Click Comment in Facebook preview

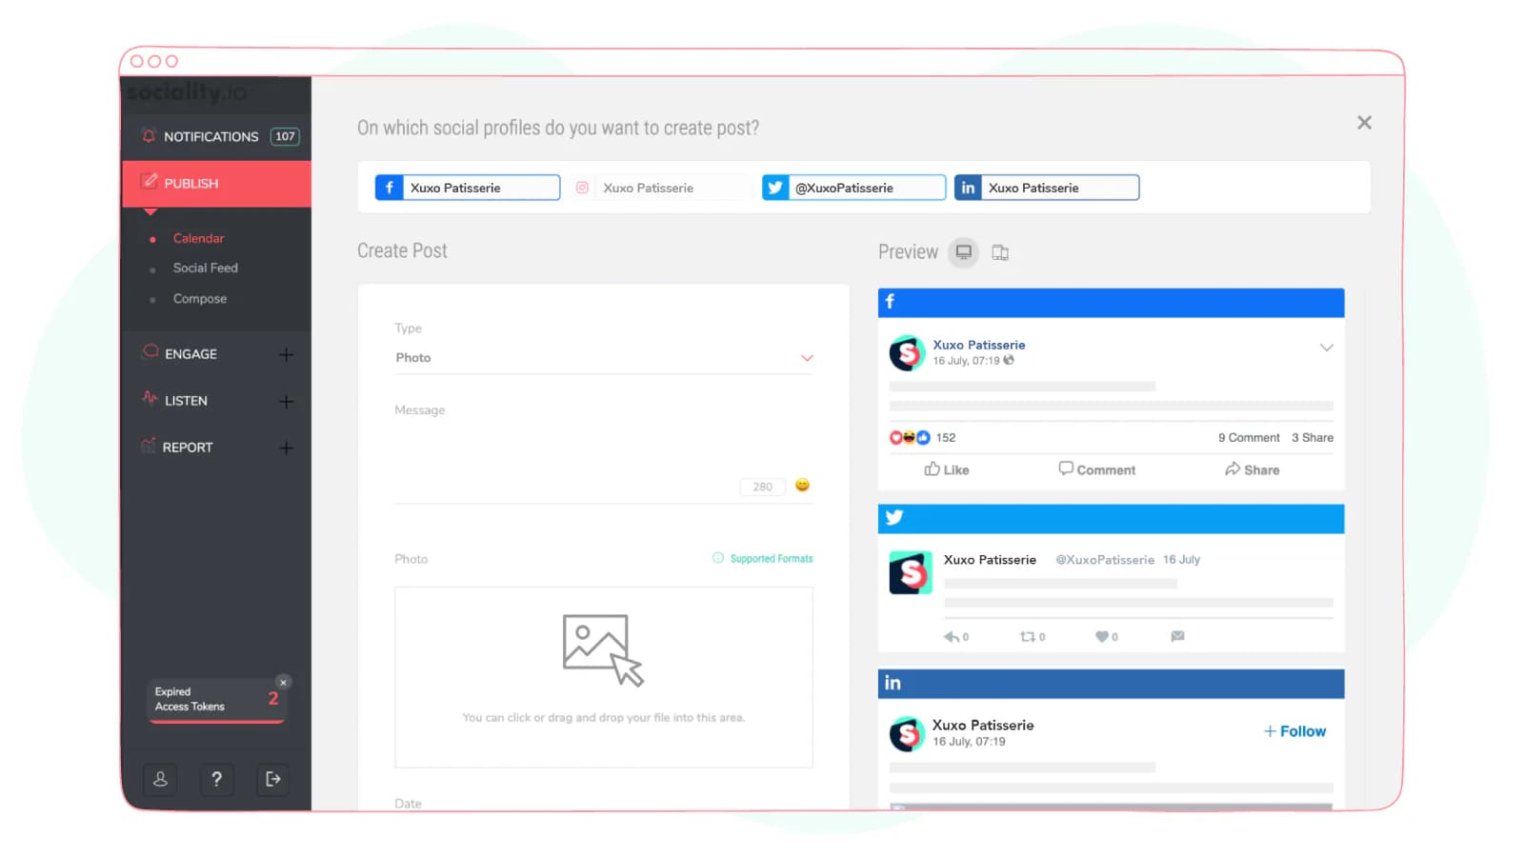(x=1097, y=469)
